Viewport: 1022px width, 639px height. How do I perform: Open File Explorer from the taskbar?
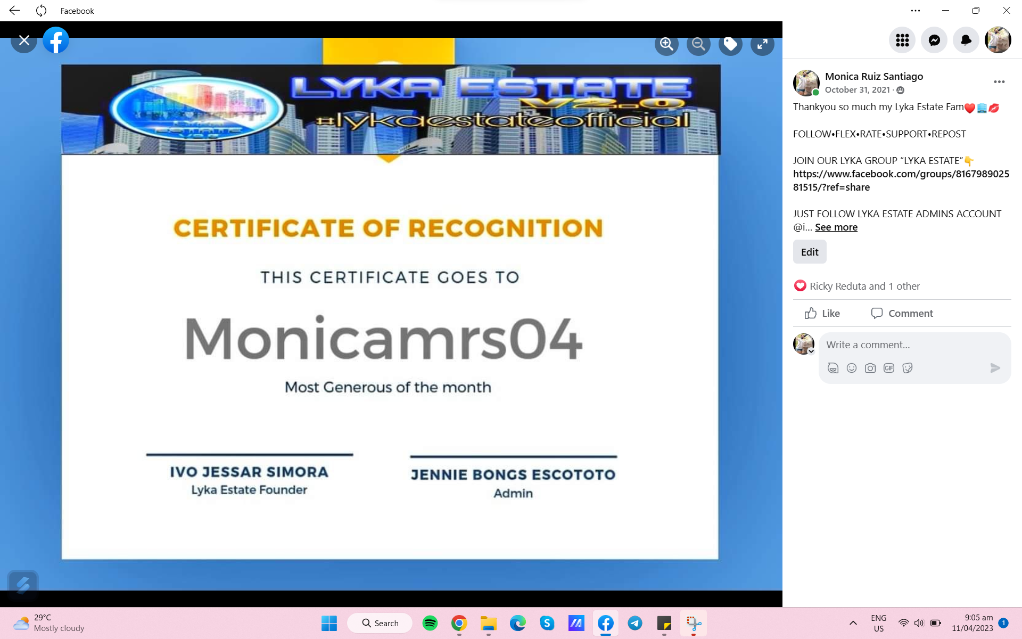pos(489,623)
